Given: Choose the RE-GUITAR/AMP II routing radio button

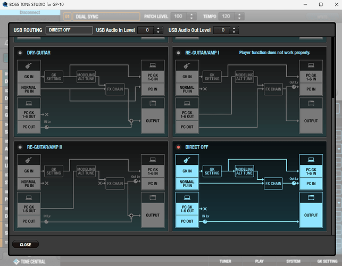Looking at the screenshot, I should (20, 146).
